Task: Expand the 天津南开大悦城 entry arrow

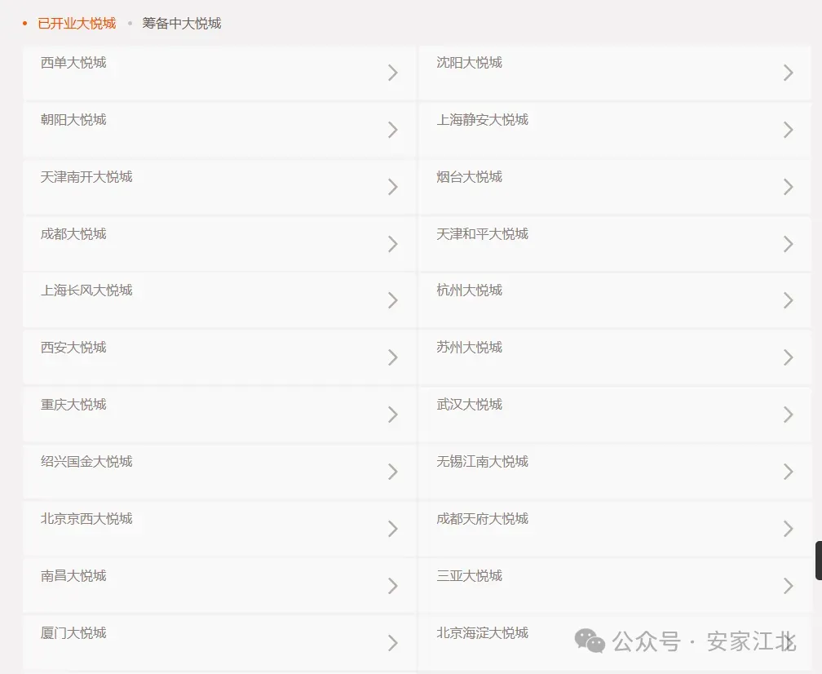Action: (393, 187)
